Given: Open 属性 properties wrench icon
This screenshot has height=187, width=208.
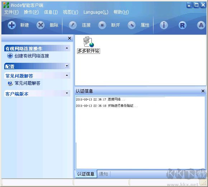Looking at the screenshot, I should point(132,25).
